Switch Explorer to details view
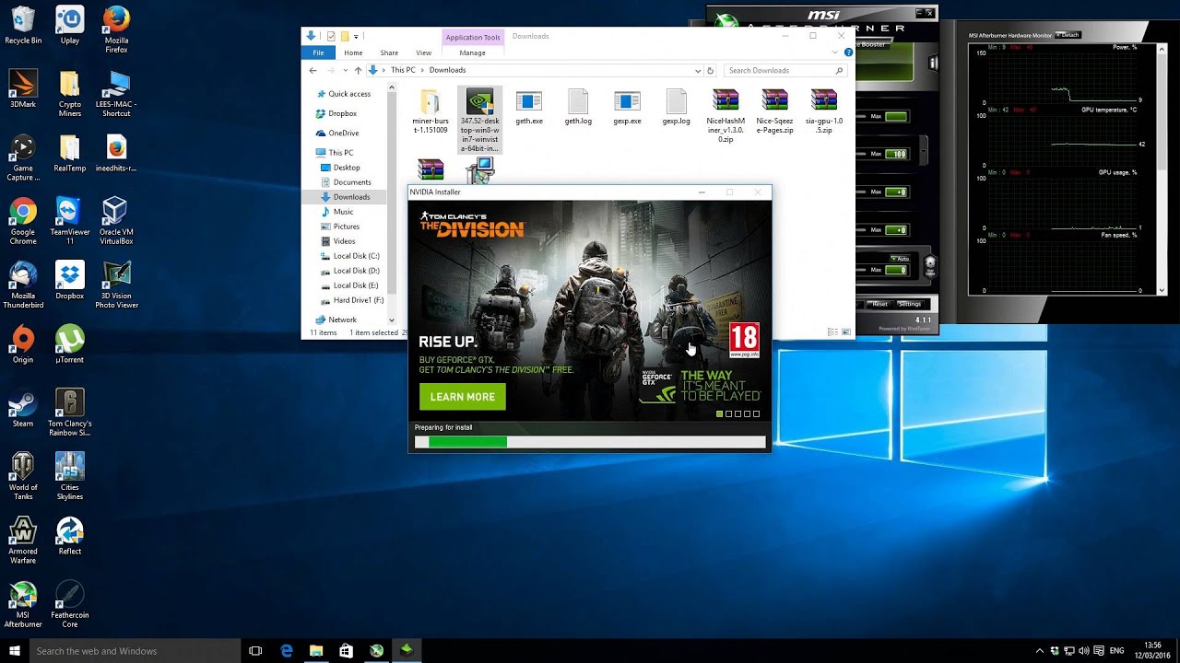This screenshot has width=1180, height=663. 832,332
